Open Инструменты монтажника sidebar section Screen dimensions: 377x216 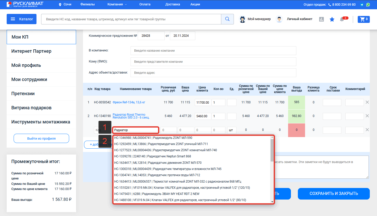[x=41, y=122]
